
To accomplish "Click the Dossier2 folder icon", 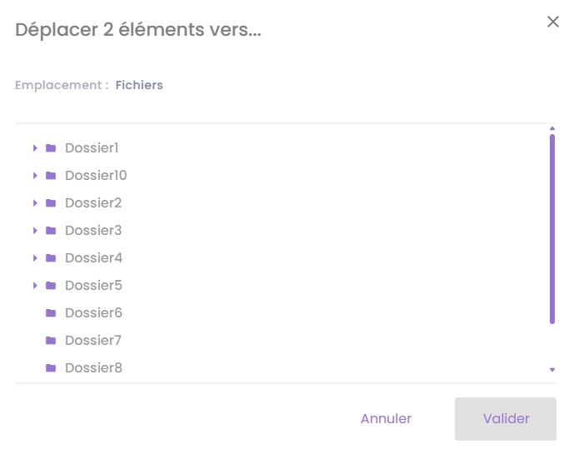I will (x=51, y=203).
